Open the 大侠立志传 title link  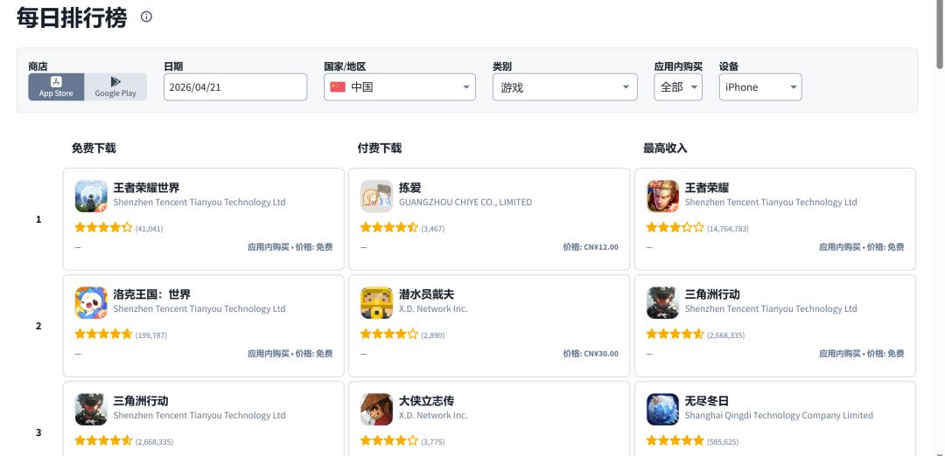pyautogui.click(x=427, y=401)
